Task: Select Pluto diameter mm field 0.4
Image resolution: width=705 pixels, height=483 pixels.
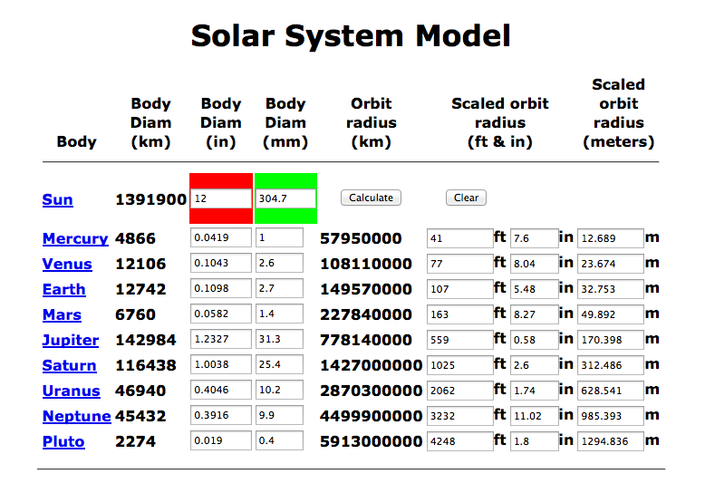Action: pyautogui.click(x=279, y=440)
